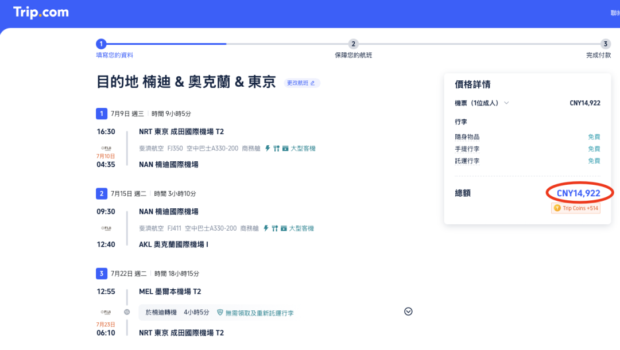Click the power outlet icon on FJ411 flight
Viewport: 620px width, 350px height.
(266, 228)
